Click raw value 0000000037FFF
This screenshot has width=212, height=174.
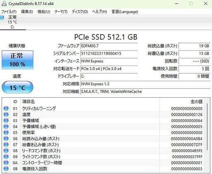click(187, 157)
